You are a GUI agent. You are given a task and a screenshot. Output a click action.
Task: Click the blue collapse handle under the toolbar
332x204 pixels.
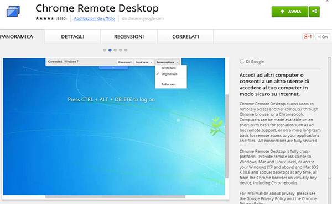(x=113, y=68)
